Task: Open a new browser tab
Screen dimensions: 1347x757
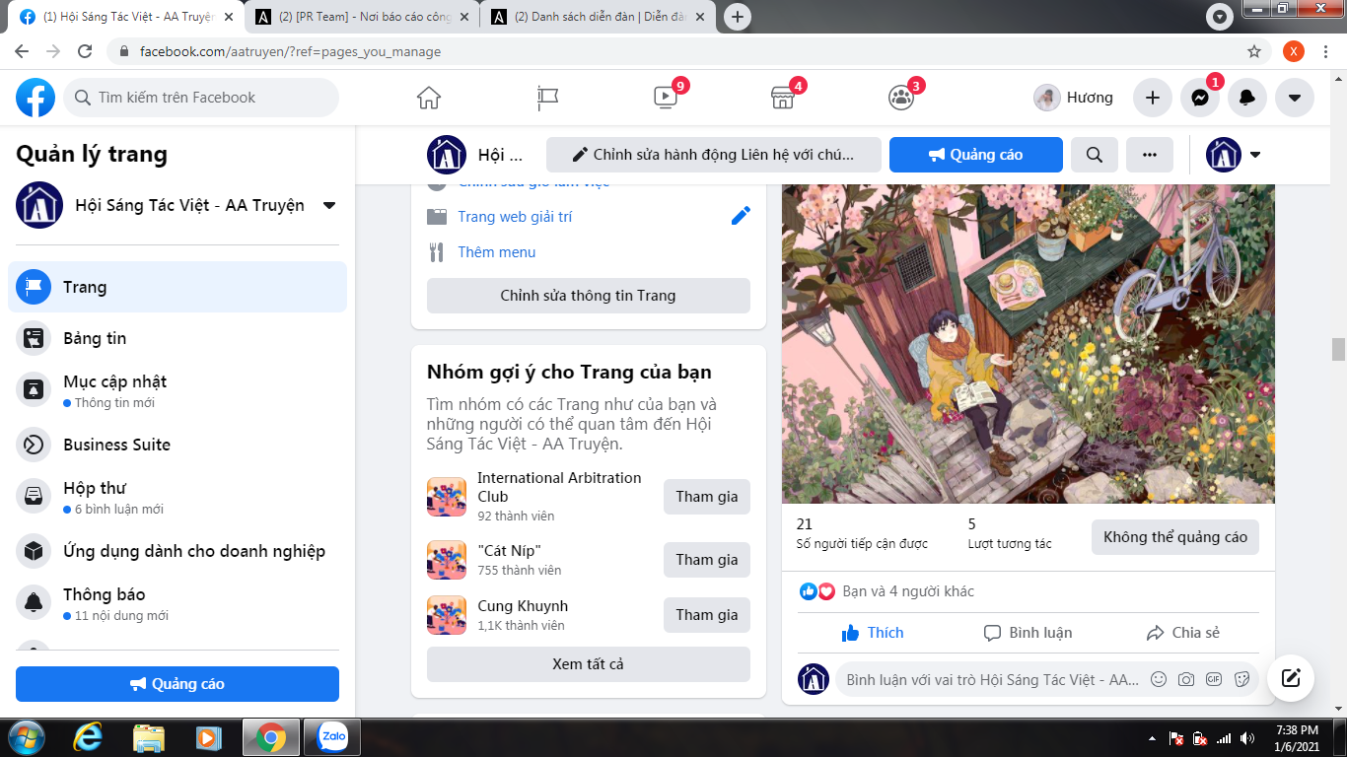Action: [738, 17]
